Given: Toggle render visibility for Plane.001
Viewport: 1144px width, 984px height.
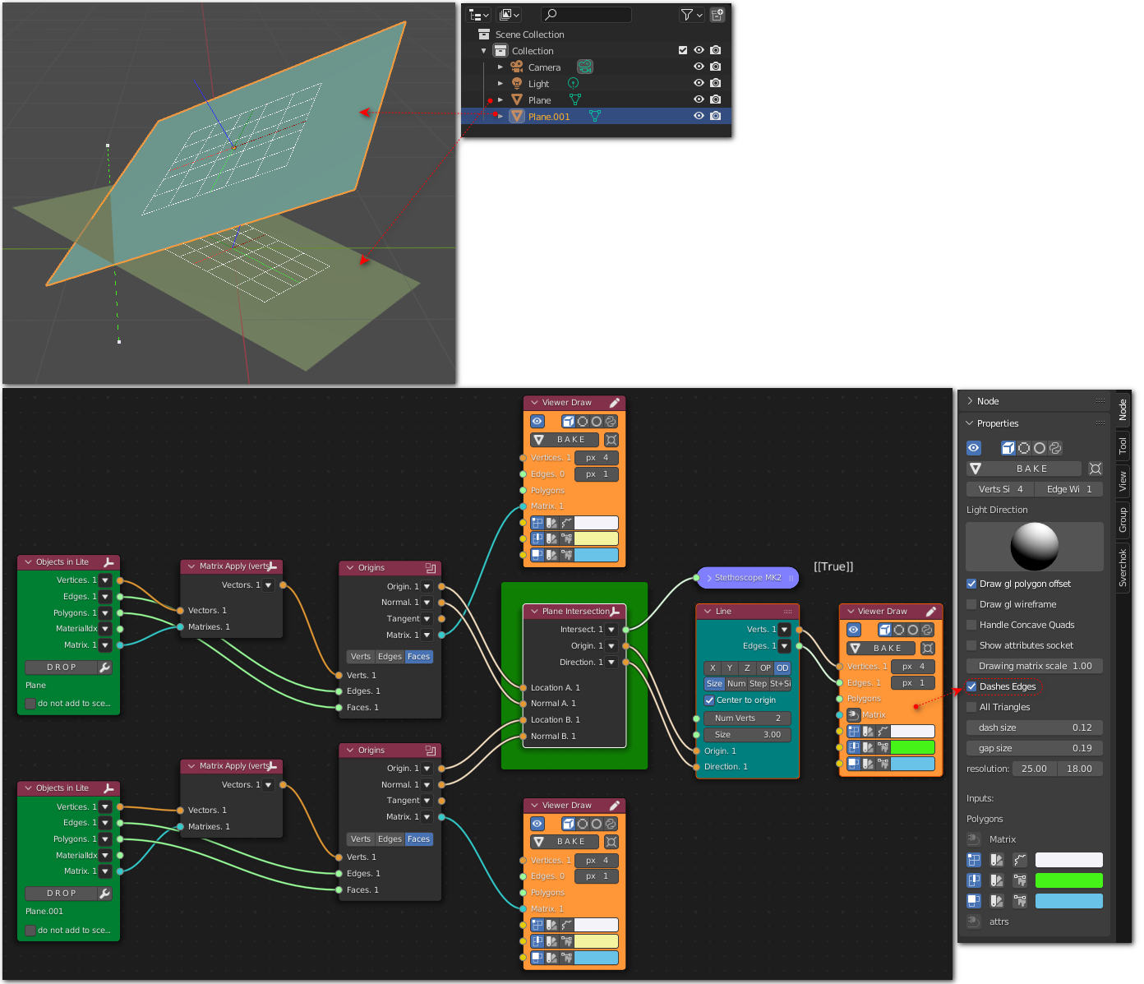Looking at the screenshot, I should pos(716,116).
